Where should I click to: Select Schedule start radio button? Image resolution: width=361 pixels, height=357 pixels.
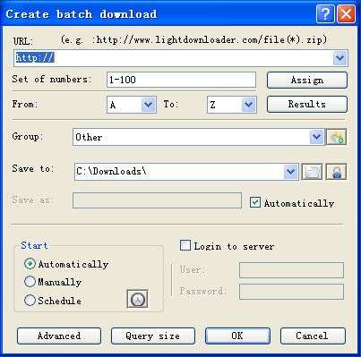tap(30, 301)
